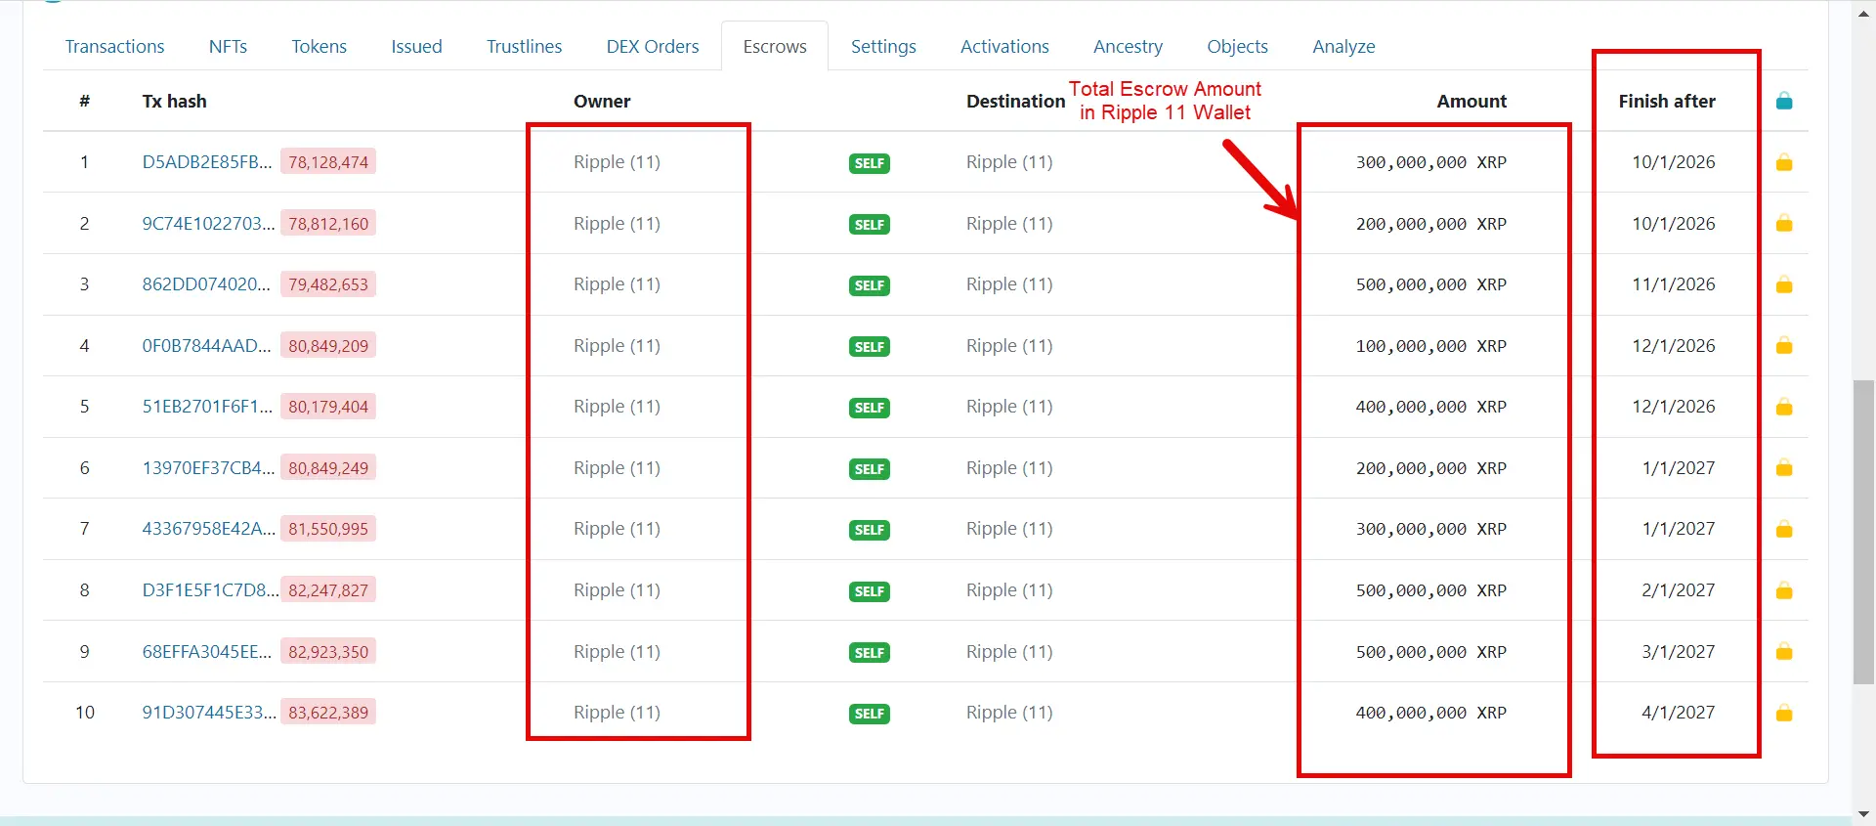Click SELF badge in row 2

click(x=870, y=225)
